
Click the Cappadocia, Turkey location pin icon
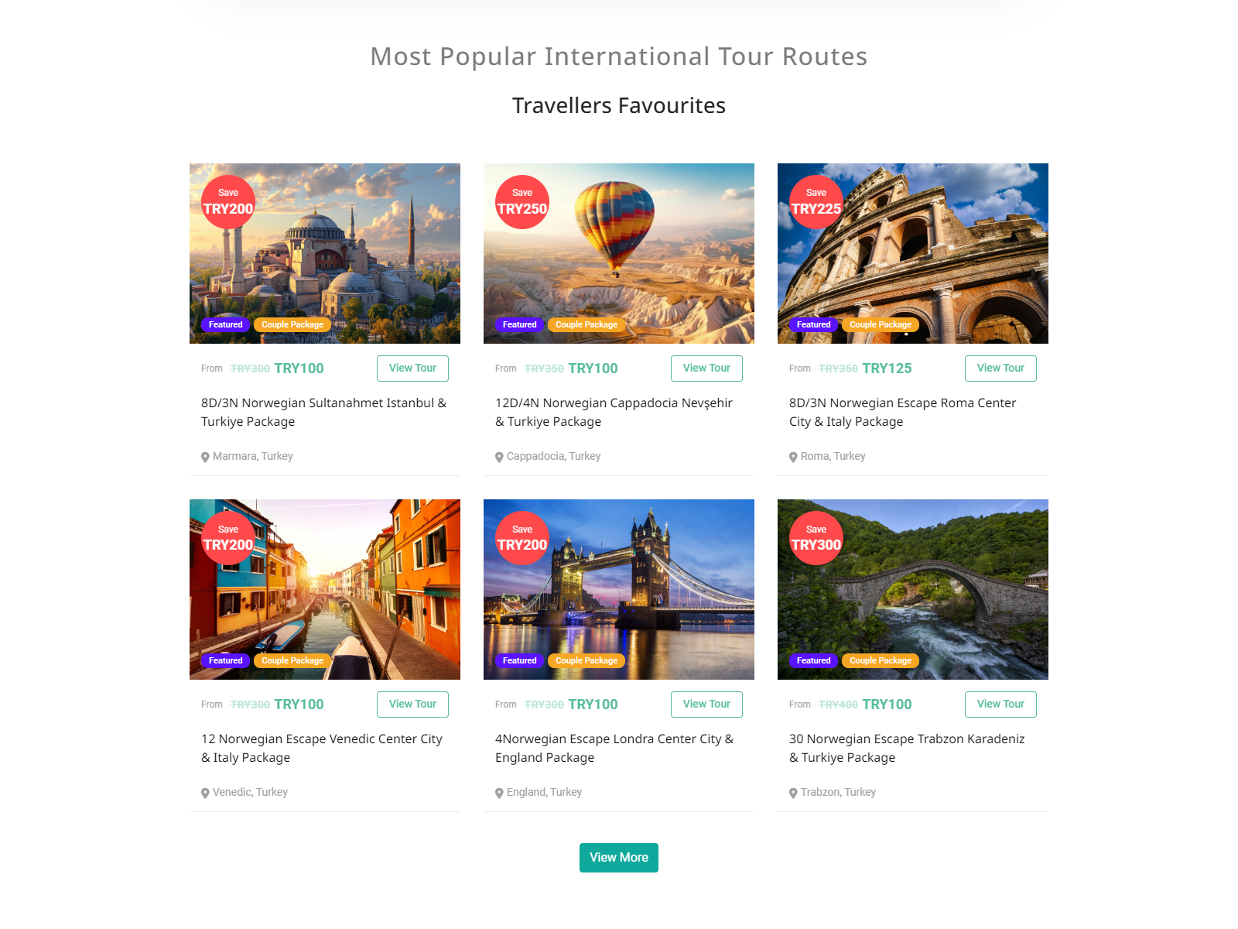click(499, 457)
